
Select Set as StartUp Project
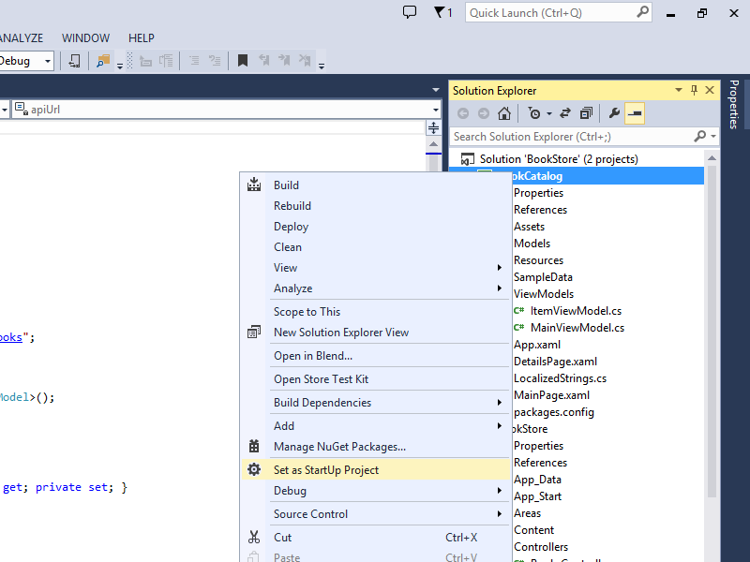pyautogui.click(x=326, y=470)
